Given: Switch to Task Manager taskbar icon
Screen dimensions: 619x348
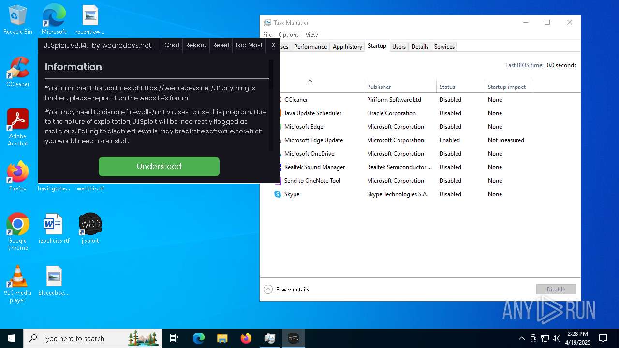Looking at the screenshot, I should point(269,338).
